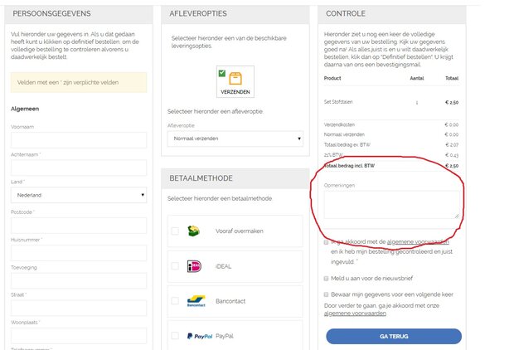Click the Postcode input field
The width and height of the screenshot is (514, 350).
[79, 226]
